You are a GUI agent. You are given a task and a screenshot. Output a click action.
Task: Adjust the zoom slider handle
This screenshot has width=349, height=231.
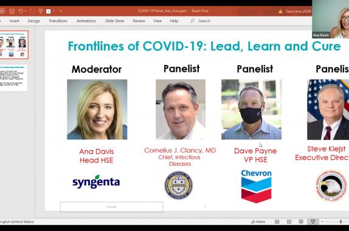coord(340,222)
